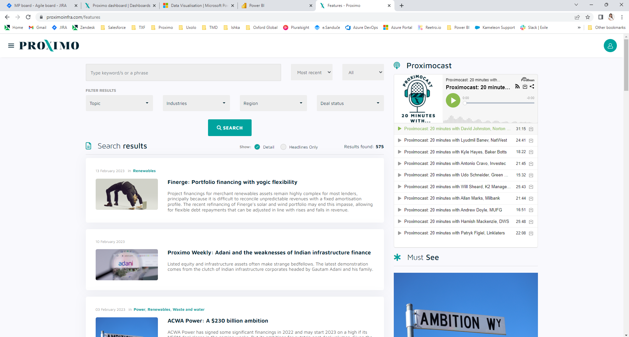The width and height of the screenshot is (629, 337).
Task: Download the Lyudmil Banev, NatWest episode
Action: tap(531, 140)
